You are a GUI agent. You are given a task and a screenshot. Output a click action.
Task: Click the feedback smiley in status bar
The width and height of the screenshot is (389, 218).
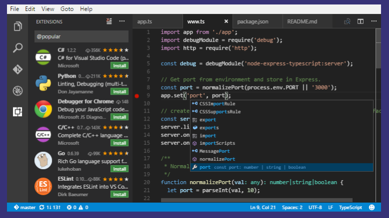372,208
